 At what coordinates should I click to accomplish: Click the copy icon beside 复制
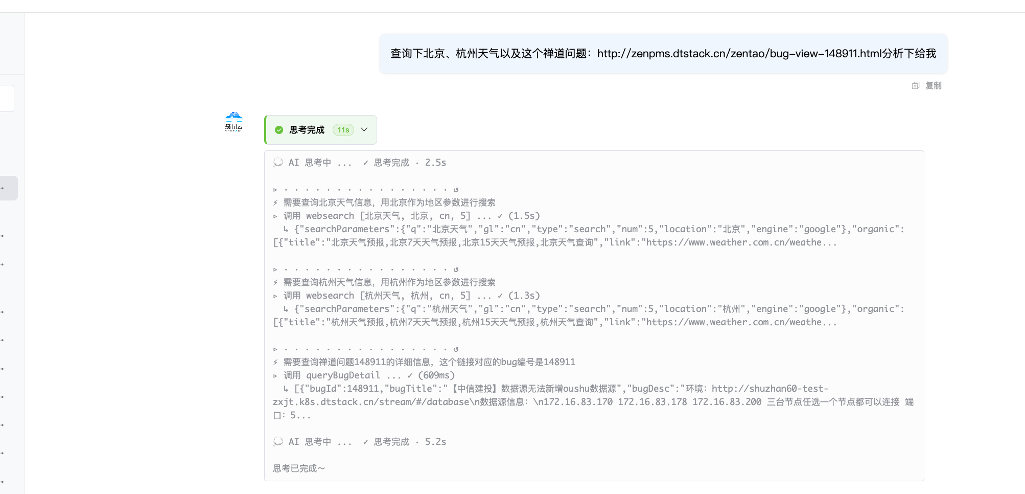(x=916, y=85)
